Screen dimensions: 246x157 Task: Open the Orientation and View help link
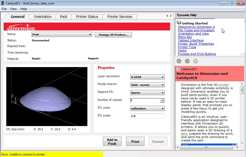(193, 34)
